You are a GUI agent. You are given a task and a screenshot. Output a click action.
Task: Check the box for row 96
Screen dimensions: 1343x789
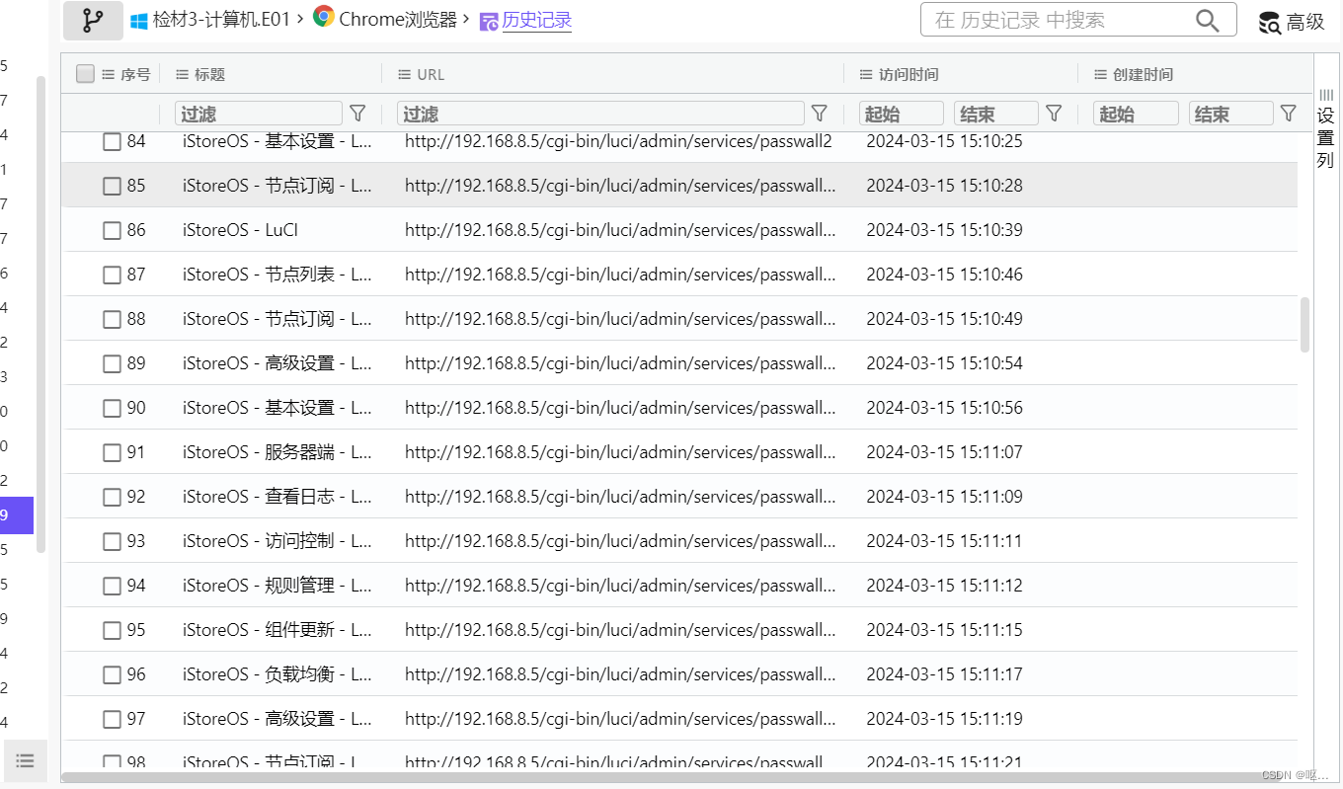(x=112, y=674)
